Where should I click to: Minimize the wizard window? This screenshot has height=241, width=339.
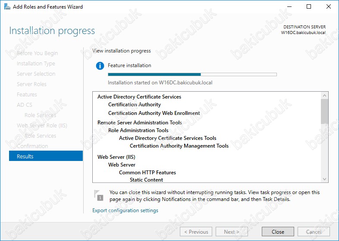[x=289, y=7]
